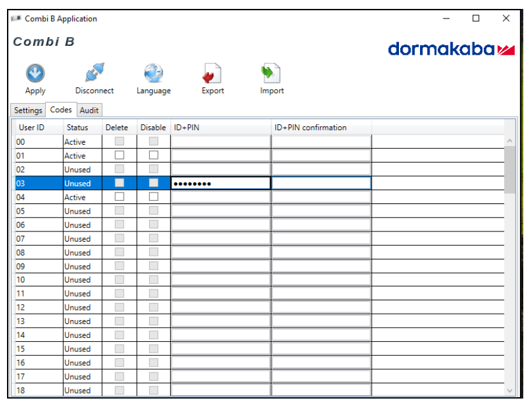Click the User ID column header
The height and width of the screenshot is (403, 529).
32,128
